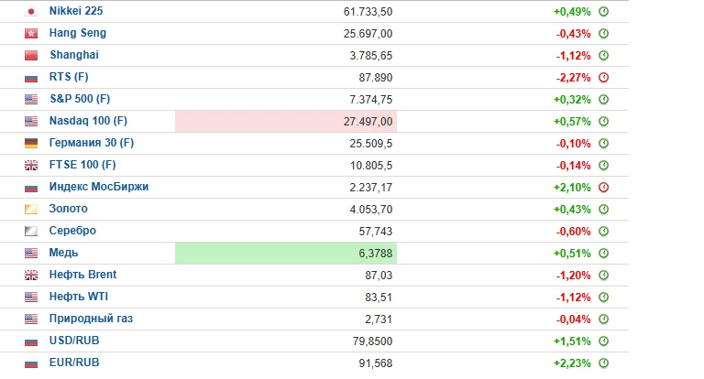Click the German flag icon beside Германия 30 (F)
This screenshot has height=379, width=704.
coord(31,144)
